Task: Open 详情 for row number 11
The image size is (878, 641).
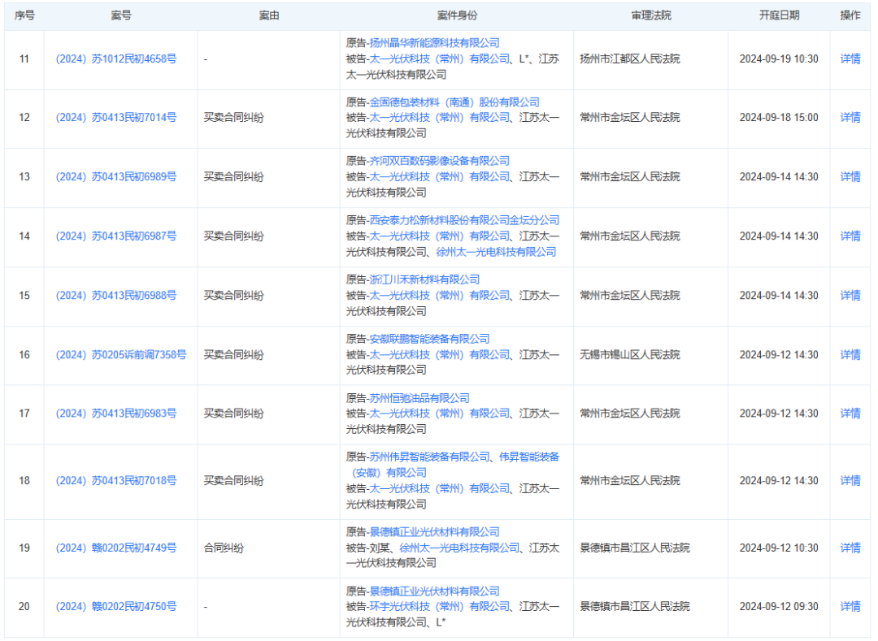Action: point(850,59)
